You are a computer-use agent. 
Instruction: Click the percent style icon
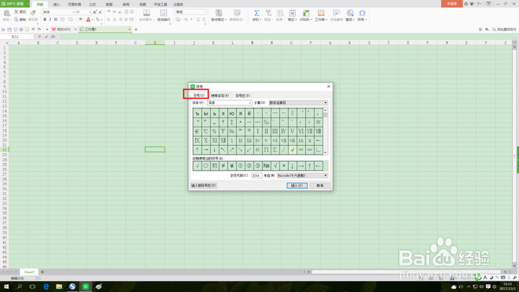[186, 20]
